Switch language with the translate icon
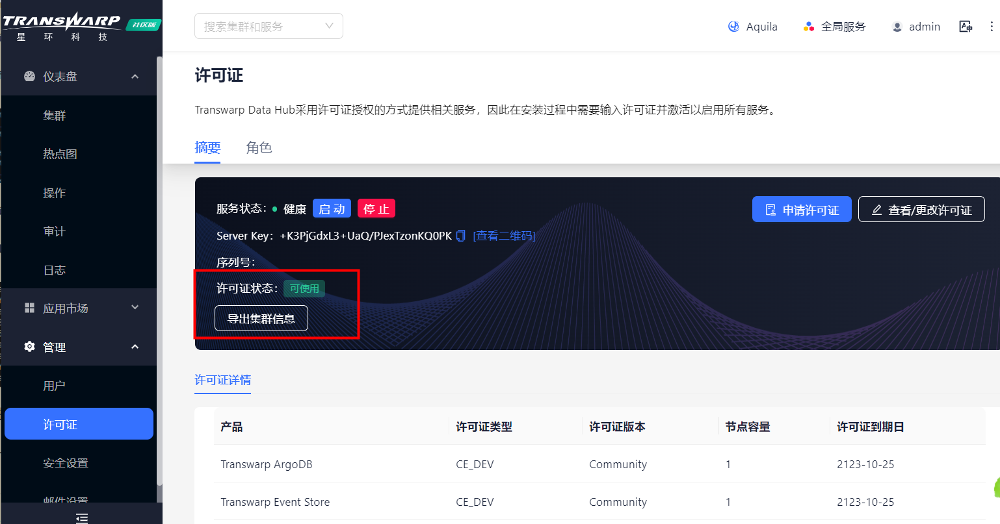 (x=966, y=27)
